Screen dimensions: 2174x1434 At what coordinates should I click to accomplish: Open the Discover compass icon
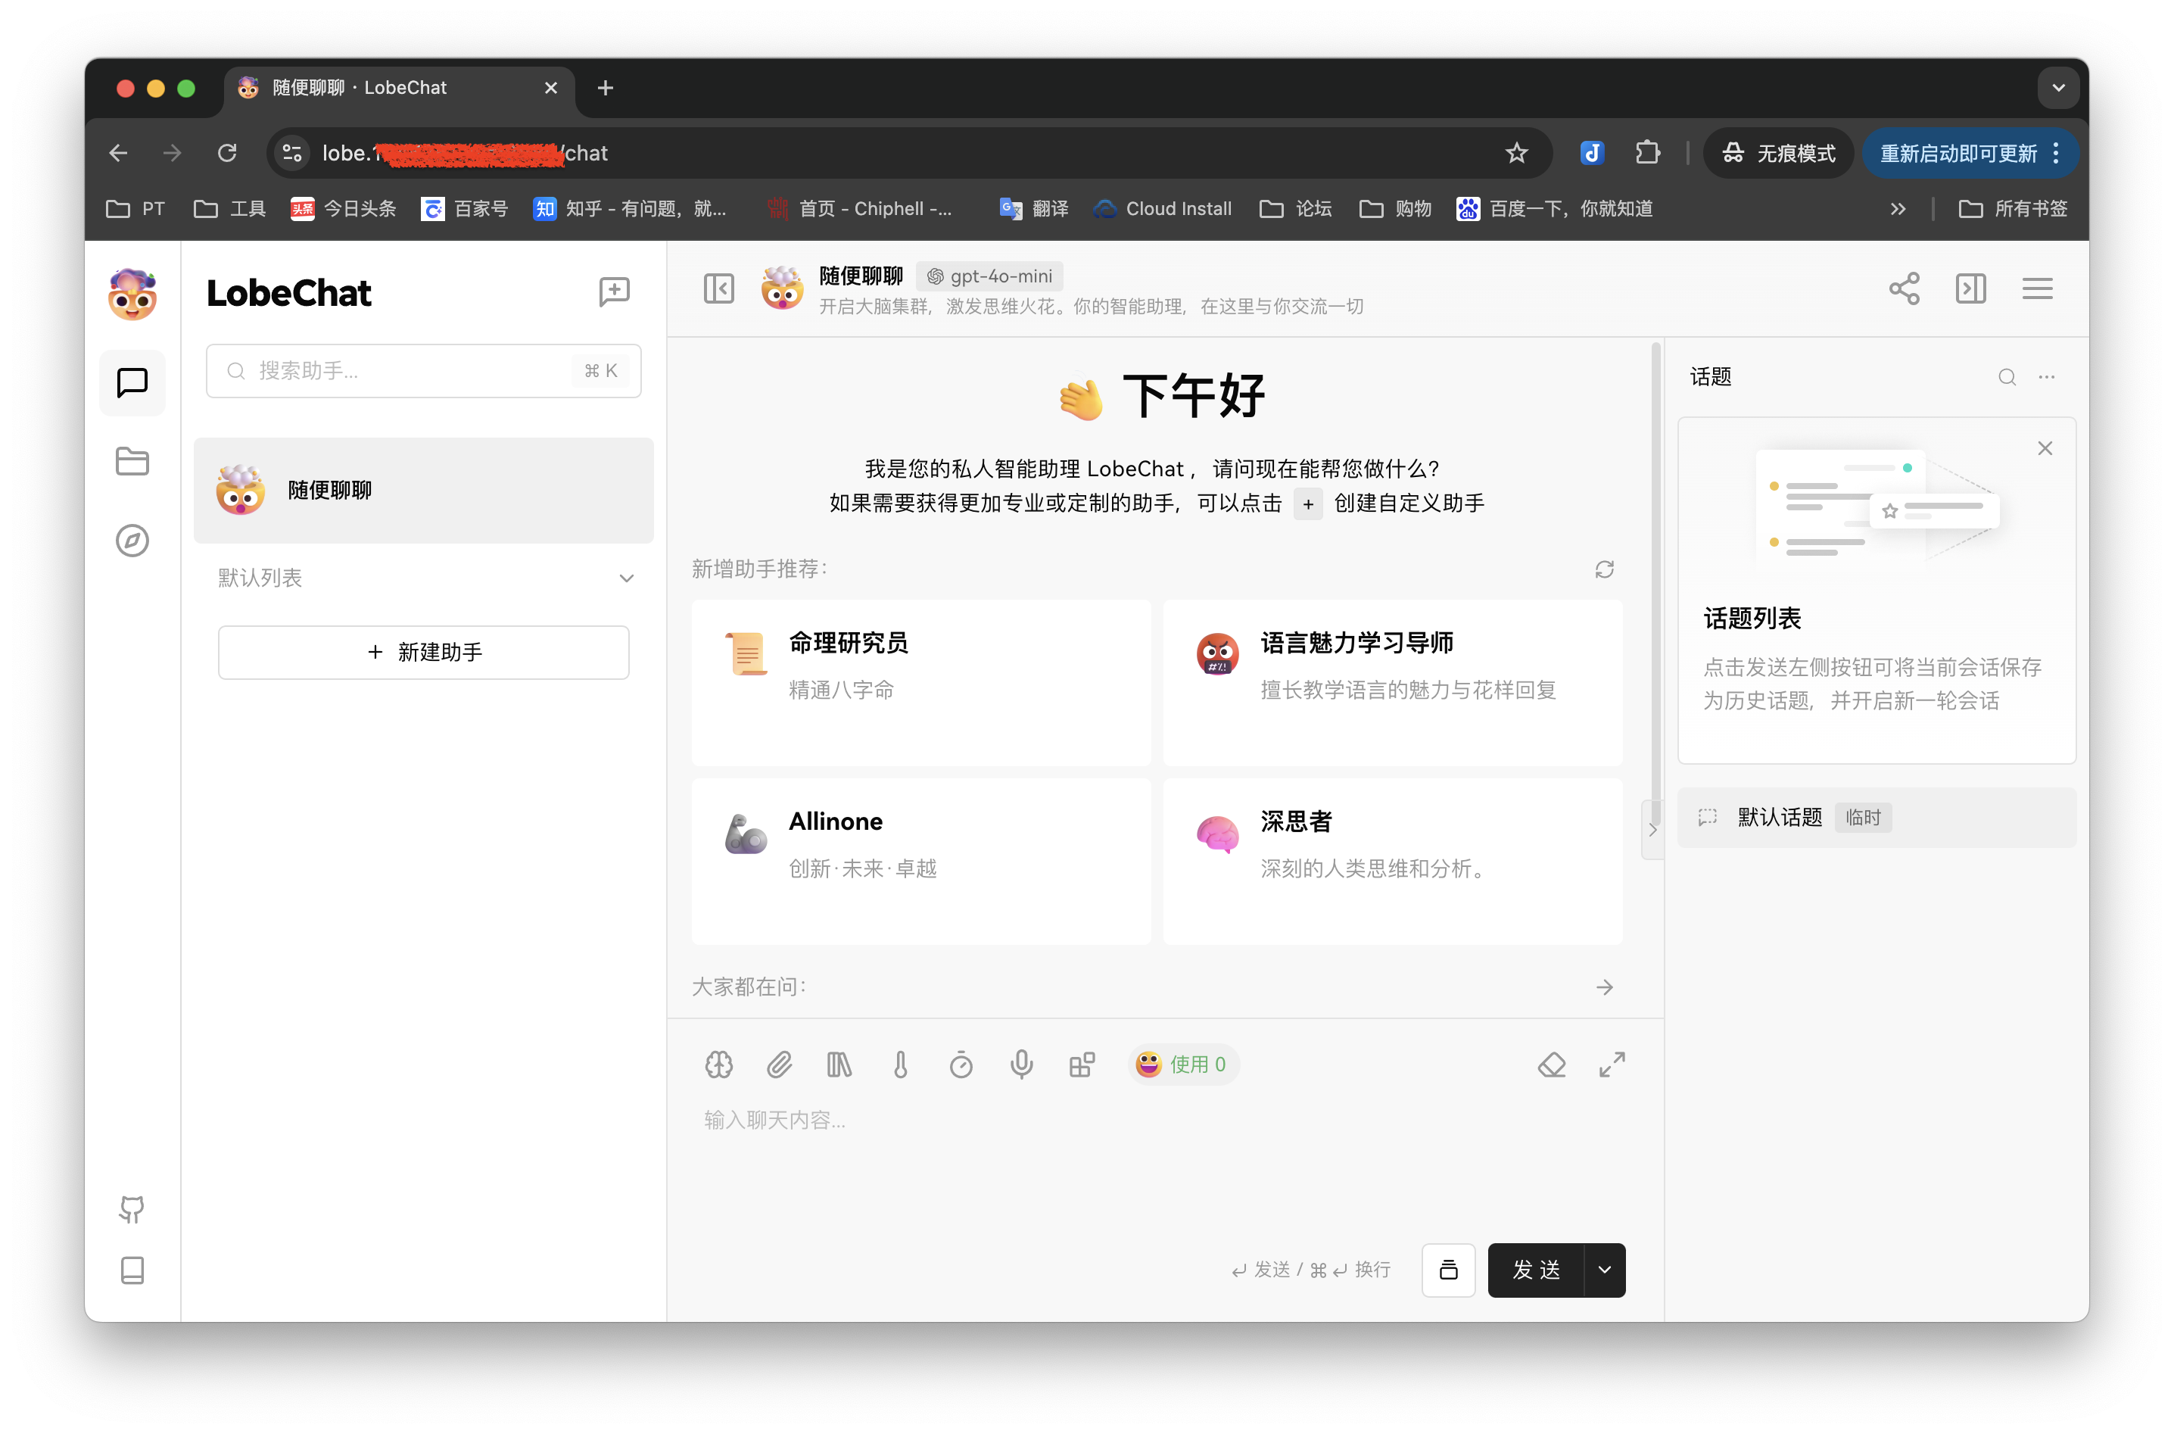pyautogui.click(x=132, y=541)
